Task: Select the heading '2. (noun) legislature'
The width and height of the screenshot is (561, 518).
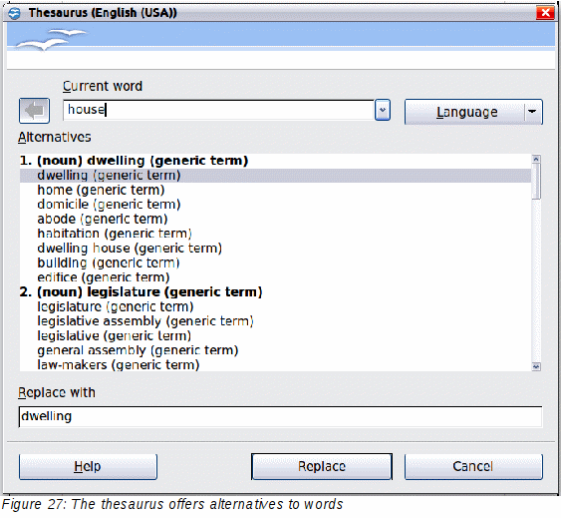Action: coord(140,292)
